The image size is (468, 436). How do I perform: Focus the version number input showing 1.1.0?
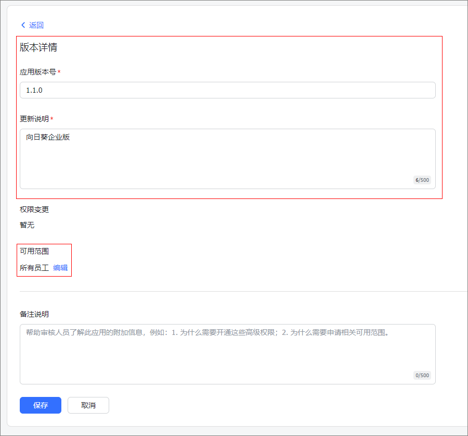click(x=227, y=90)
